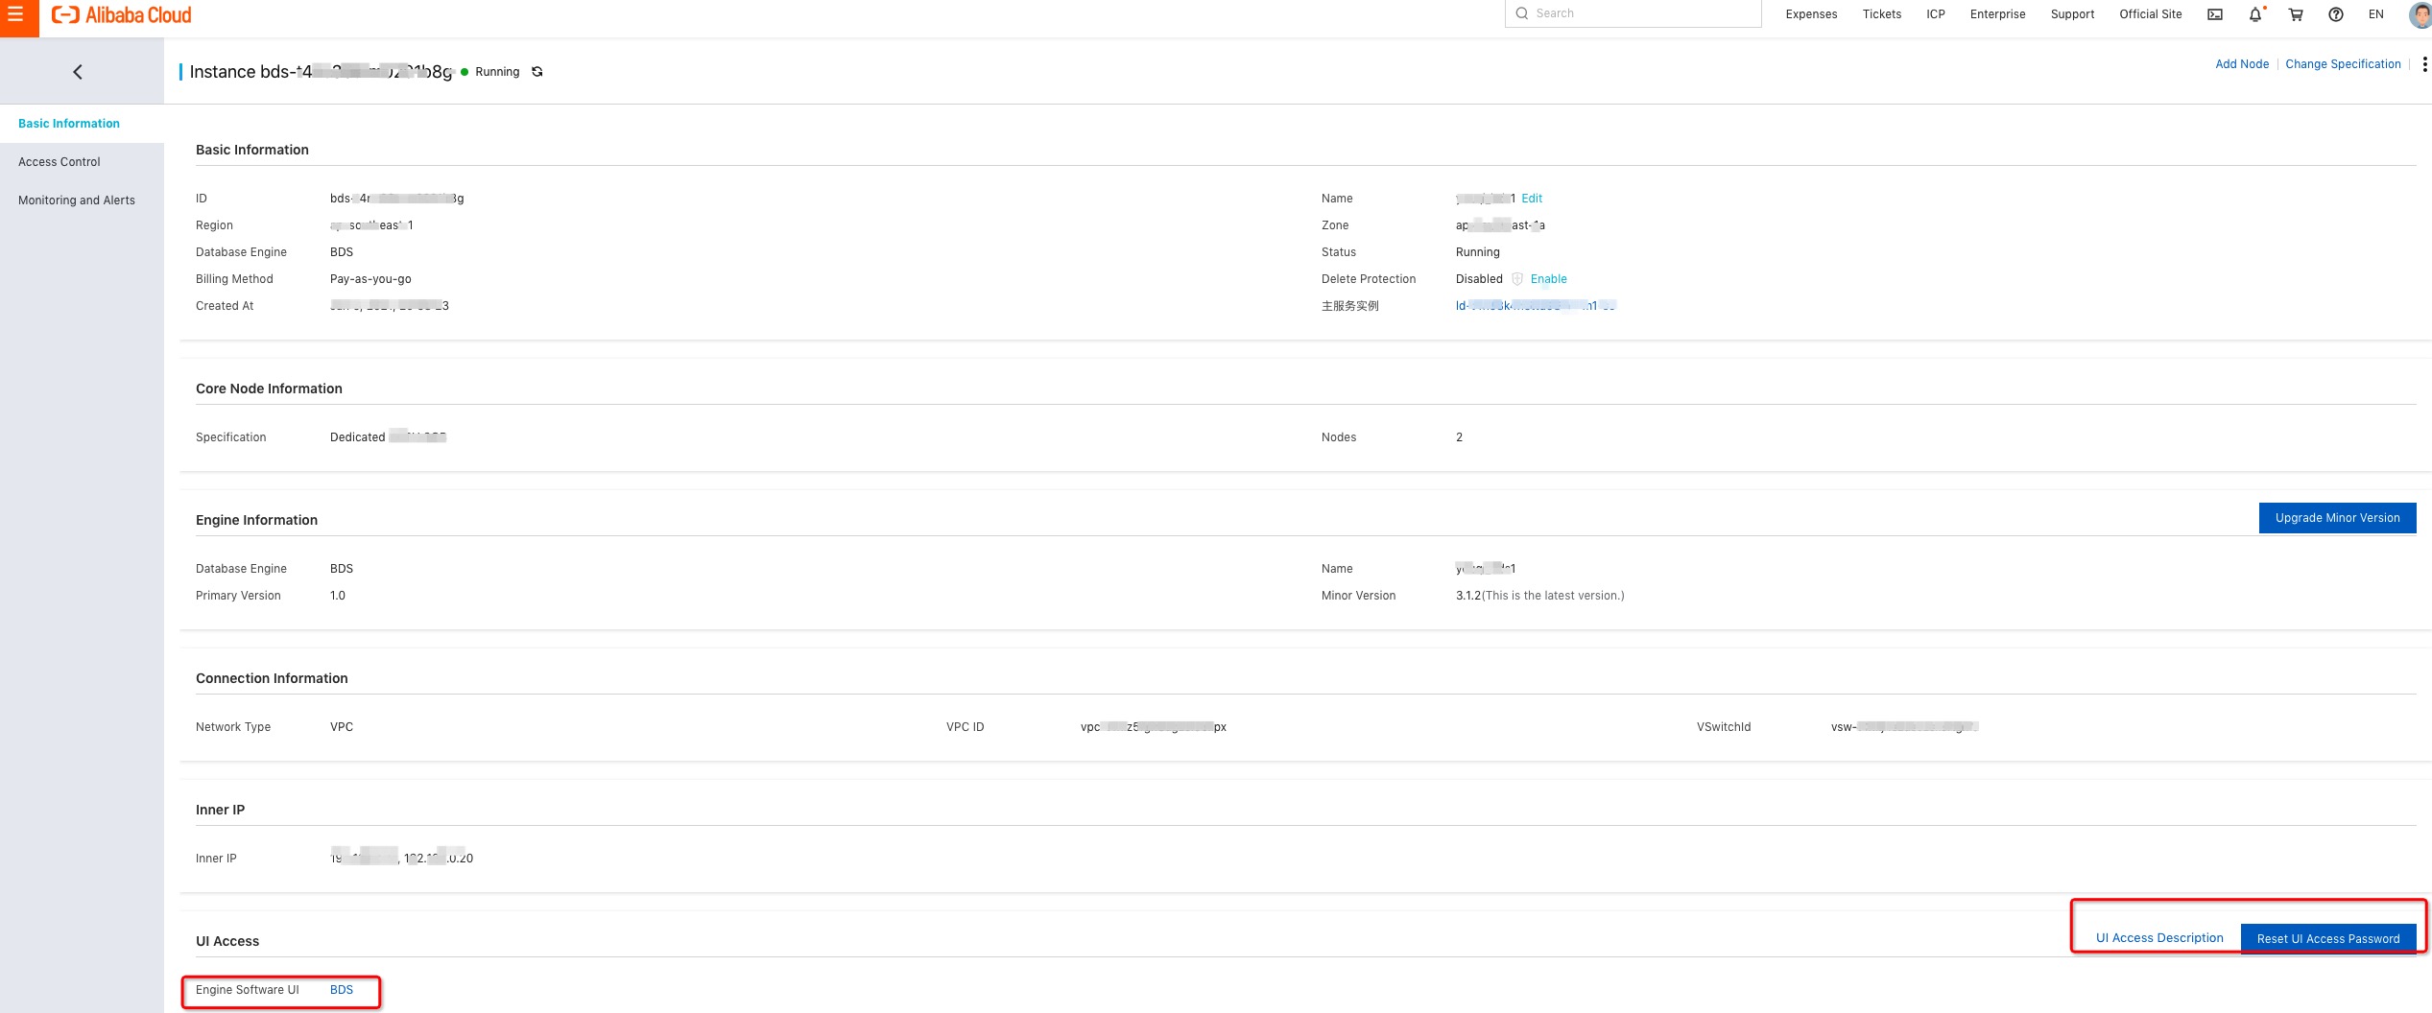2432x1013 pixels.
Task: Click inside the Search field
Action: tap(1633, 12)
